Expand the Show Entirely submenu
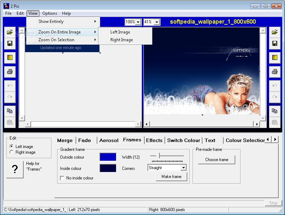285x215 pixels. [x=63, y=21]
